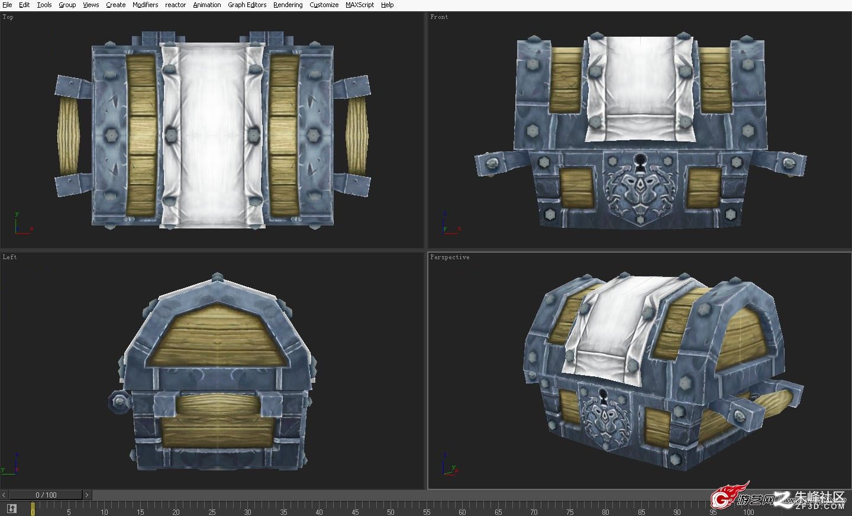Click the Top viewport label
This screenshot has width=852, height=516.
pos(8,17)
